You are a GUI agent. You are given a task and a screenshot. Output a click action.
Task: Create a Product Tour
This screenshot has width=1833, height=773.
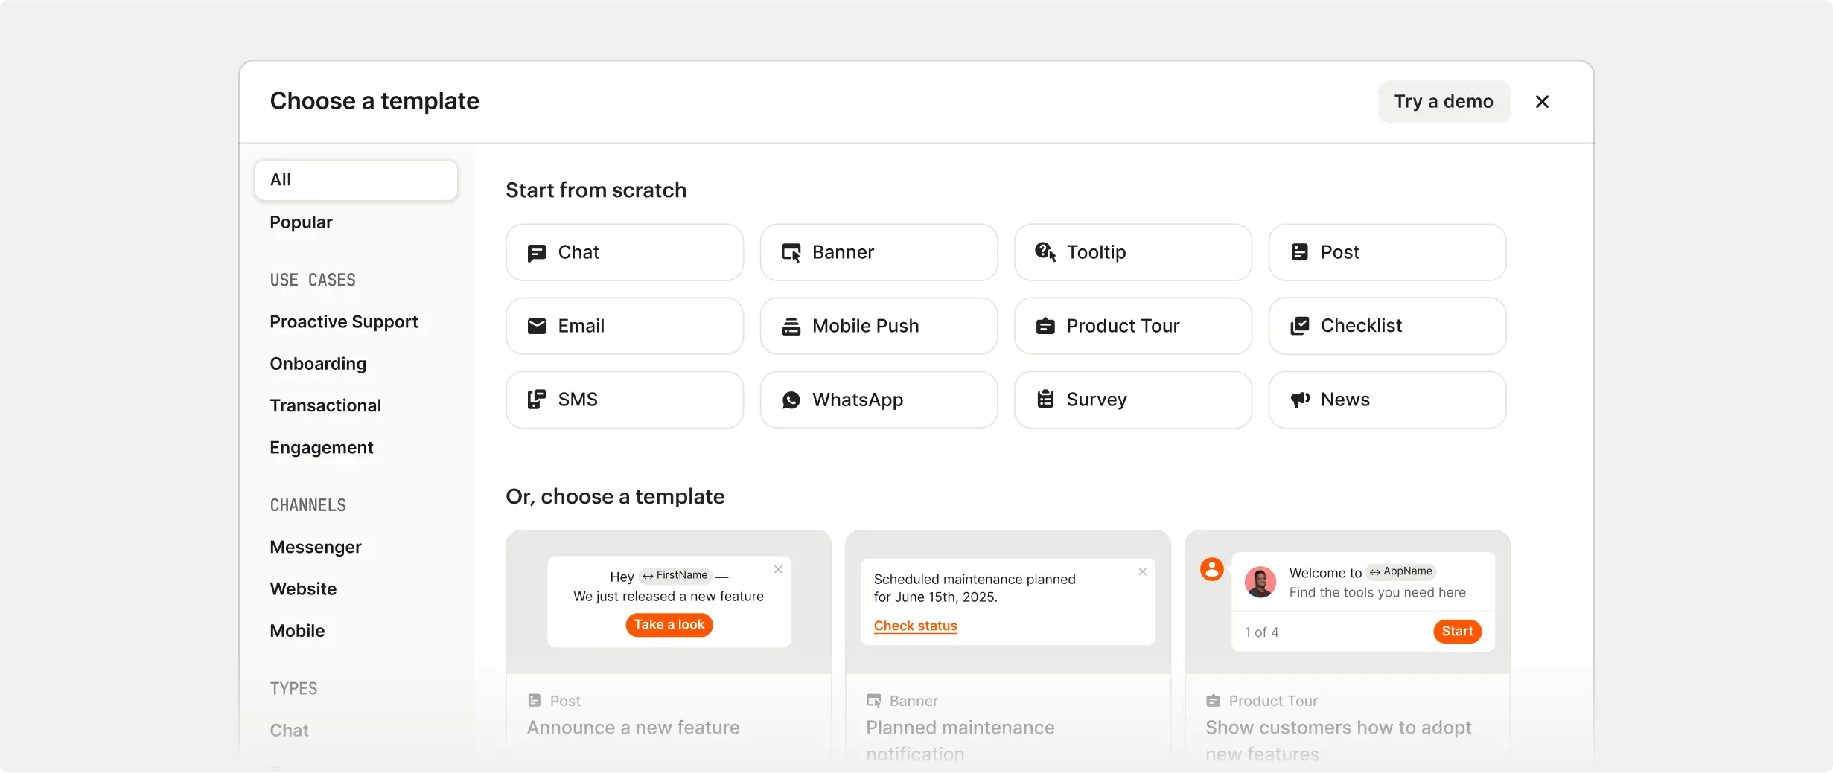[x=1132, y=326]
